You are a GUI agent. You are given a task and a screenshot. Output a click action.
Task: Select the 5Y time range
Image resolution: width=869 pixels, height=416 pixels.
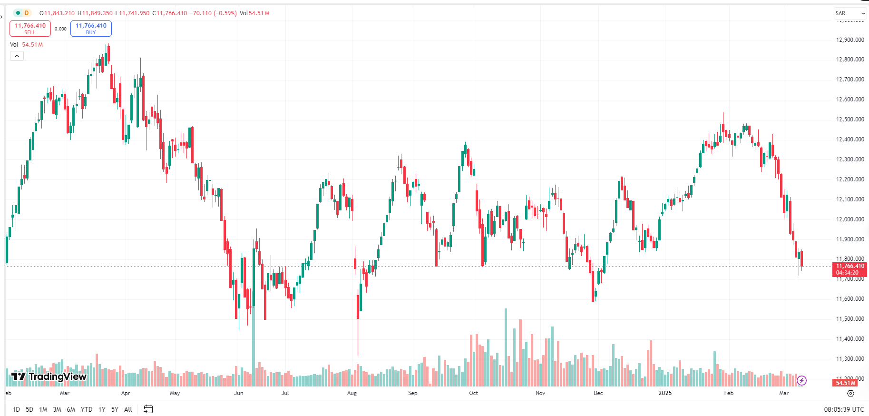[x=115, y=409]
